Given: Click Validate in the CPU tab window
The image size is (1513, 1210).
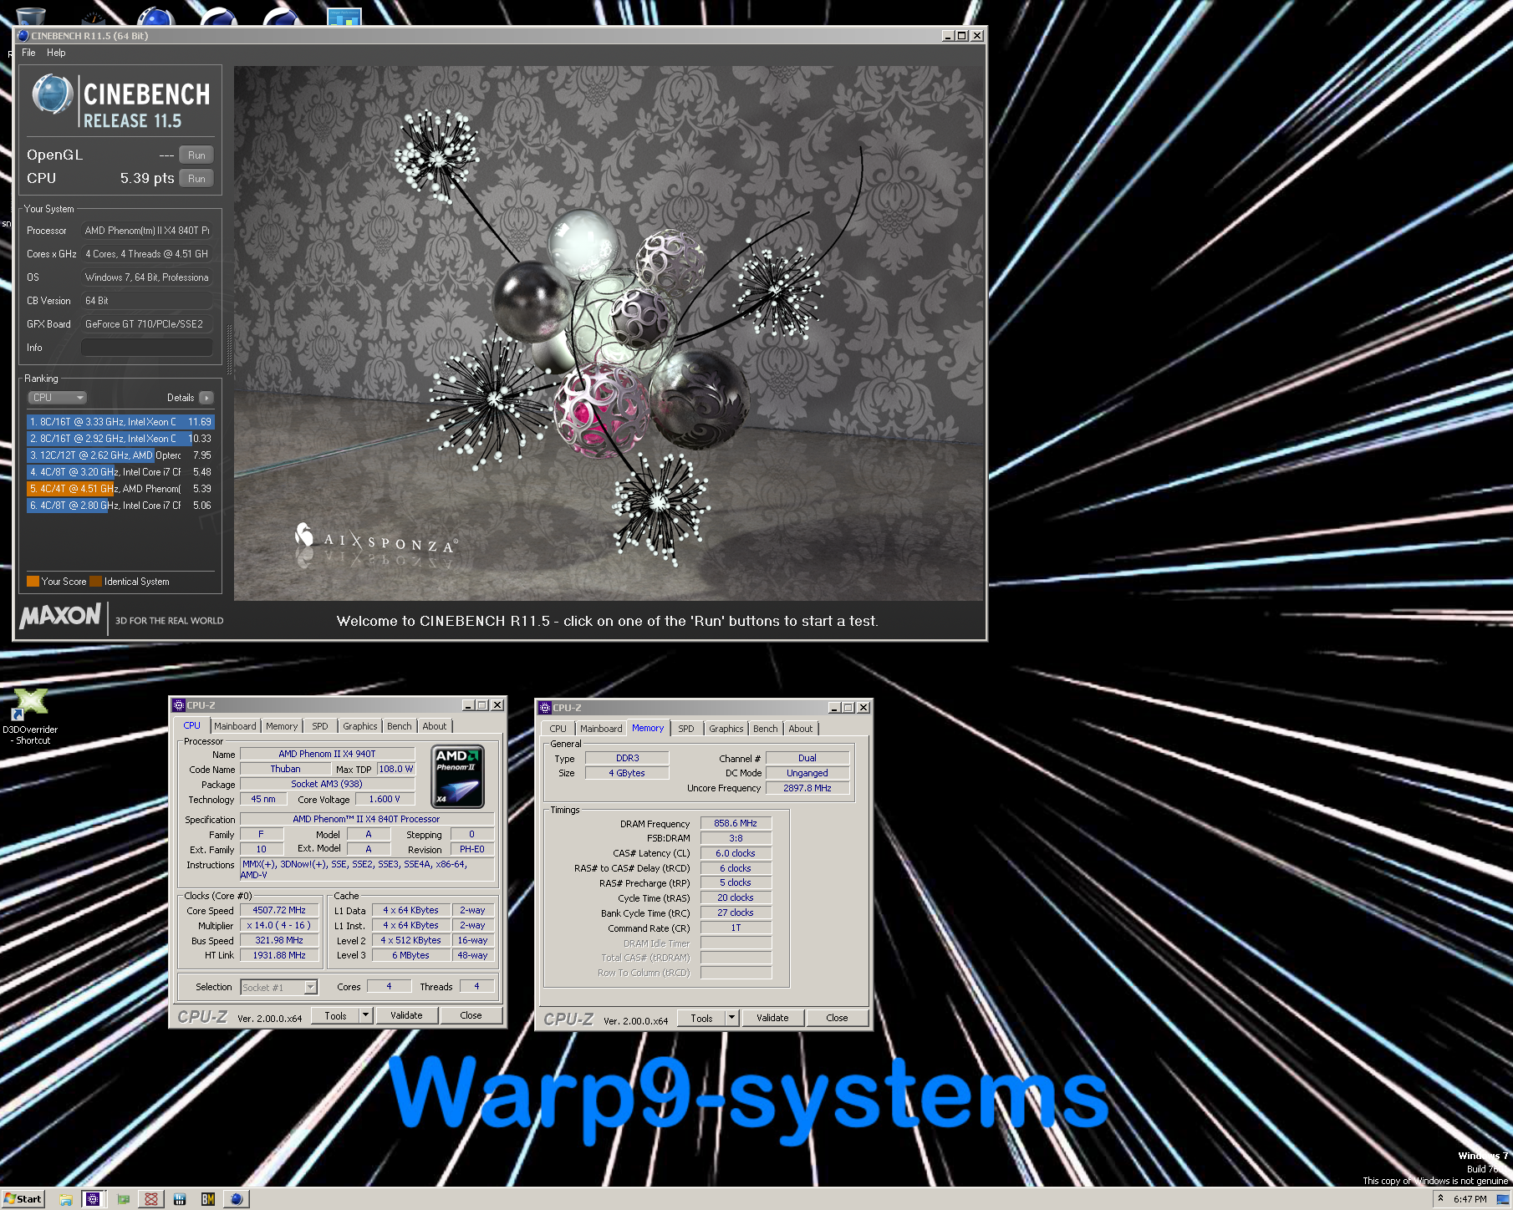Looking at the screenshot, I should (406, 1015).
